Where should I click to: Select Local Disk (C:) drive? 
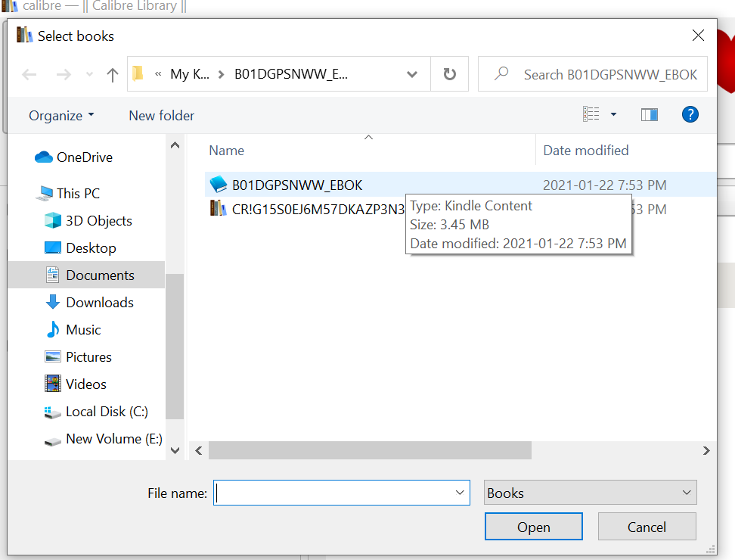(107, 411)
